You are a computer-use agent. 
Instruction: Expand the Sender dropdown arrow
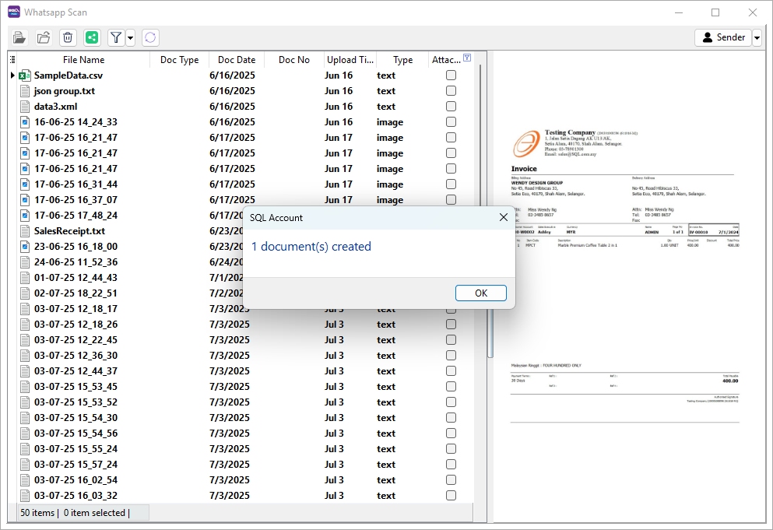click(x=757, y=37)
